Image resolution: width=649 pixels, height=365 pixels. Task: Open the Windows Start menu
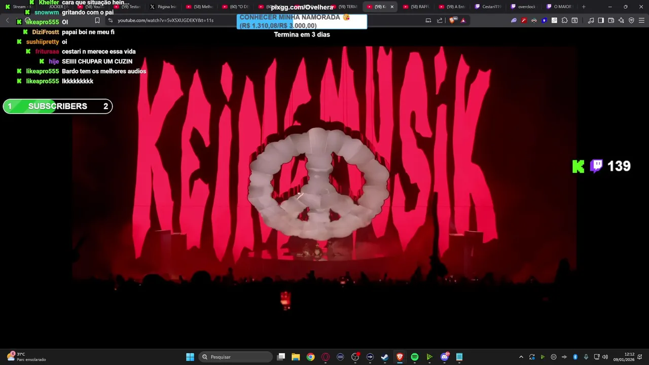[x=190, y=357]
